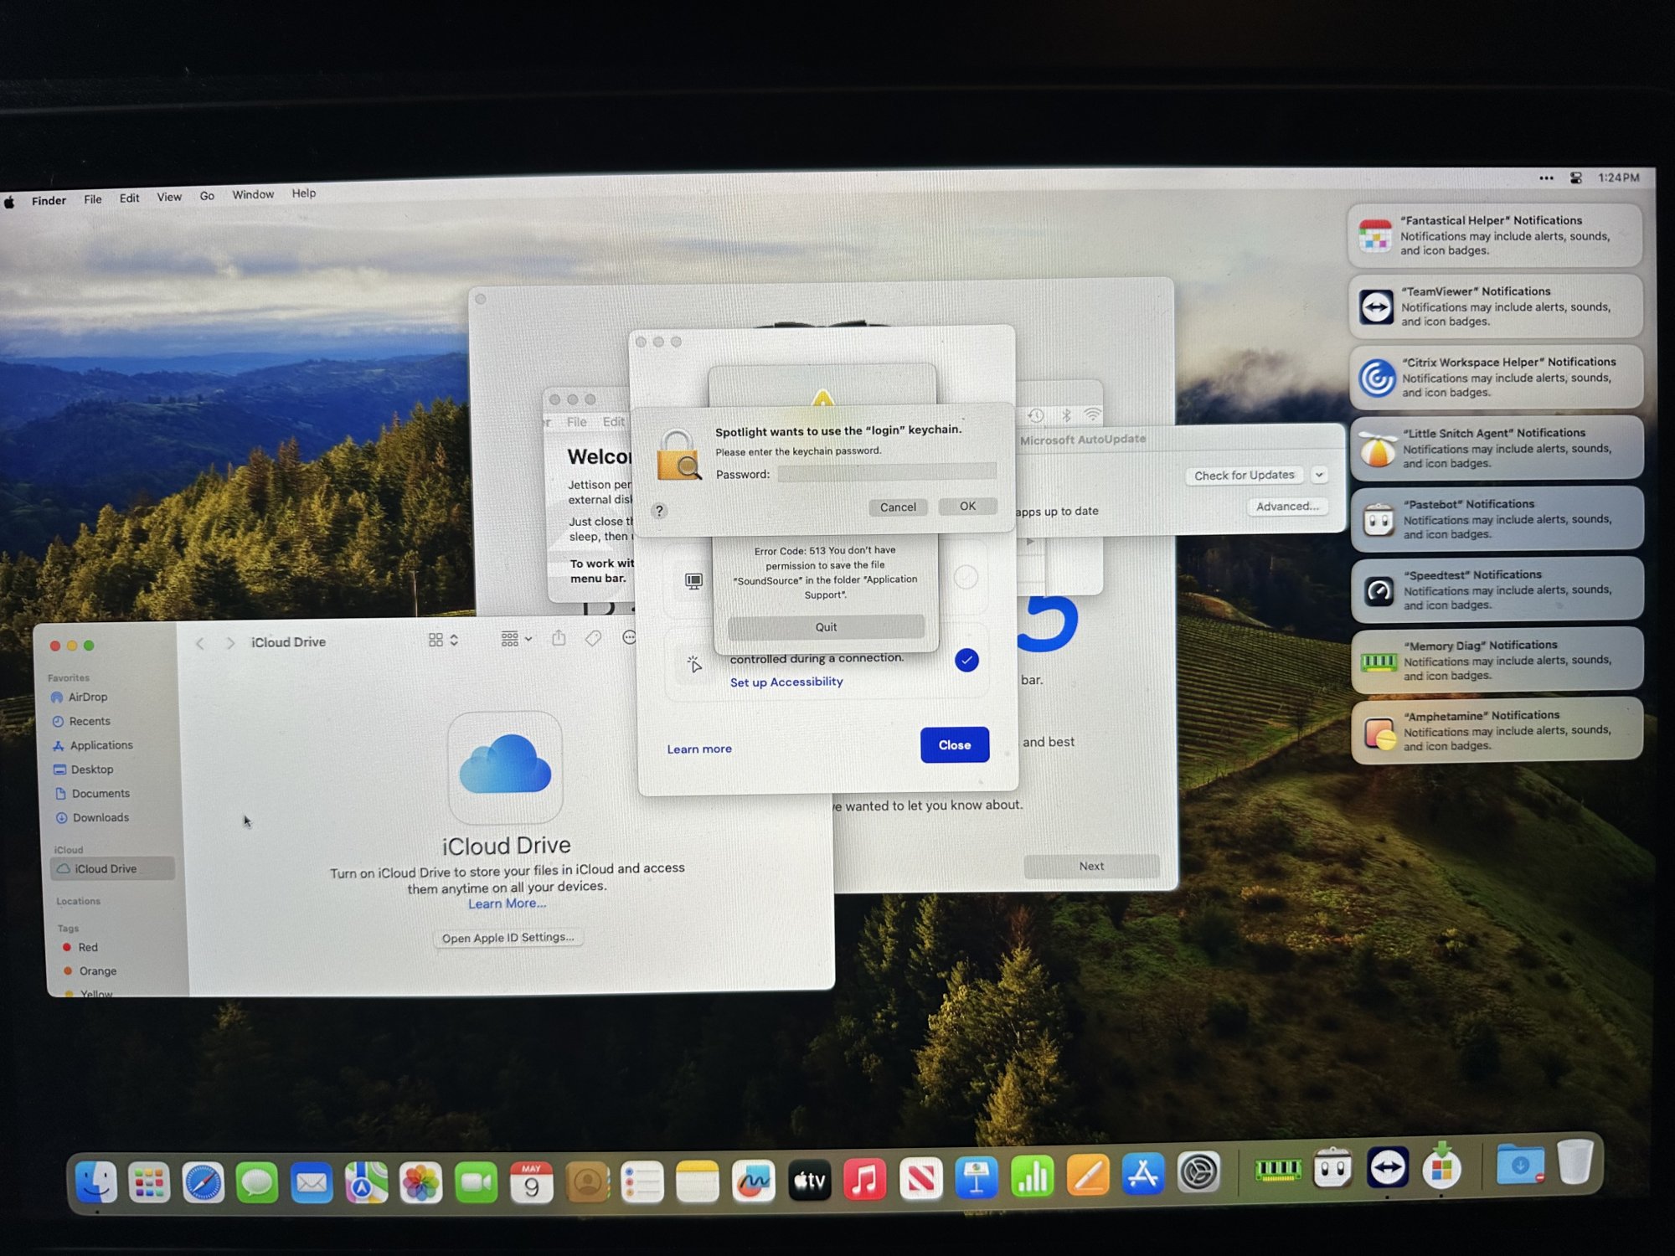Click the Set up Accessibility link
This screenshot has width=1675, height=1256.
pyautogui.click(x=786, y=682)
